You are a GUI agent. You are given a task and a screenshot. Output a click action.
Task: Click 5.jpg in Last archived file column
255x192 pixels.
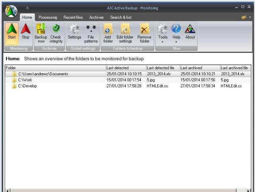[x=224, y=80]
